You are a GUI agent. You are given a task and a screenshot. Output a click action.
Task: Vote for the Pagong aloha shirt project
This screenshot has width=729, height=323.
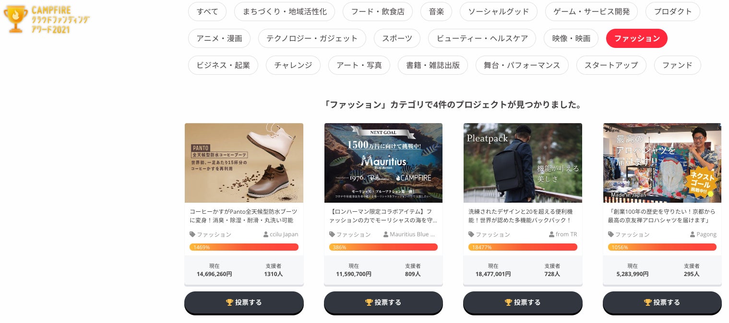tap(662, 302)
